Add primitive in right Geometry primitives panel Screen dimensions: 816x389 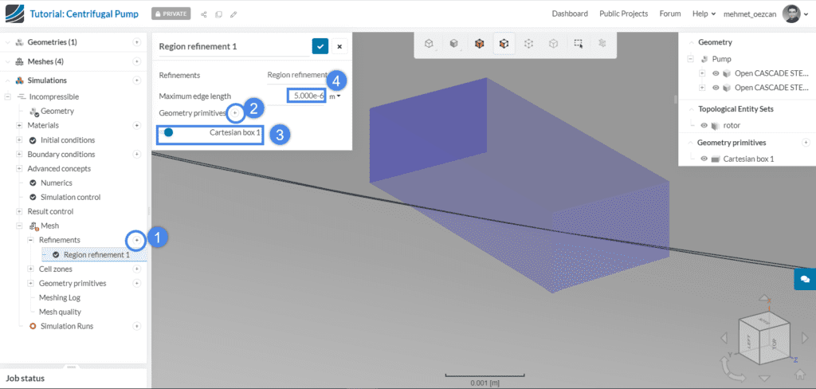806,142
